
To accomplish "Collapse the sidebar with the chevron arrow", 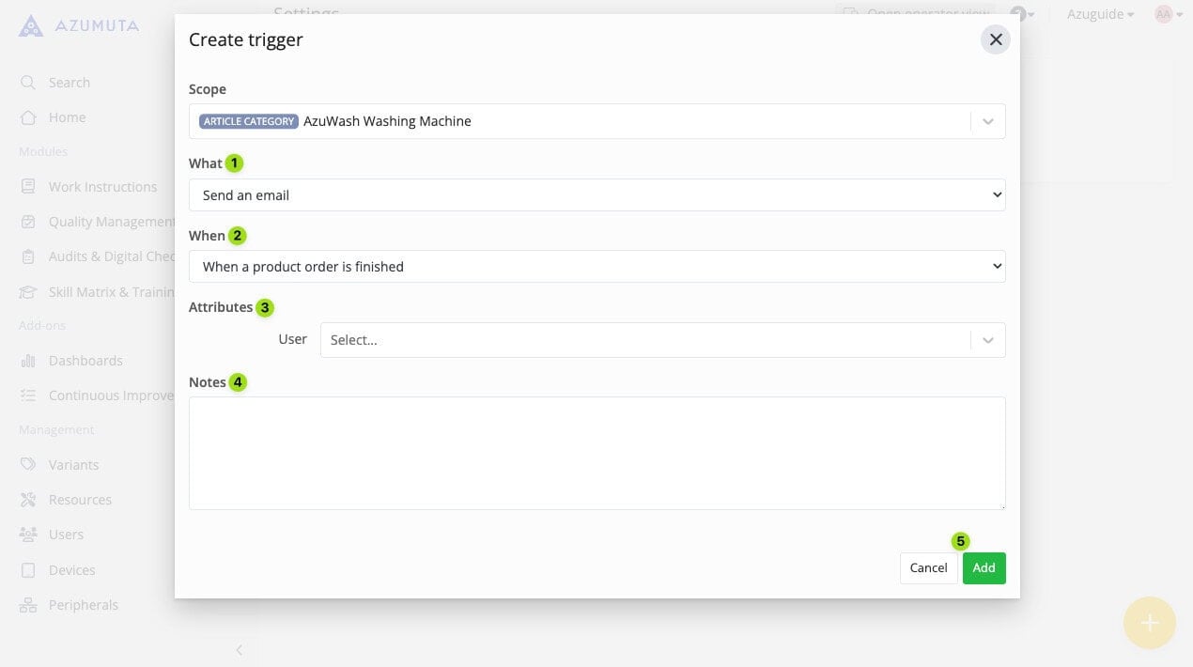I will (239, 650).
